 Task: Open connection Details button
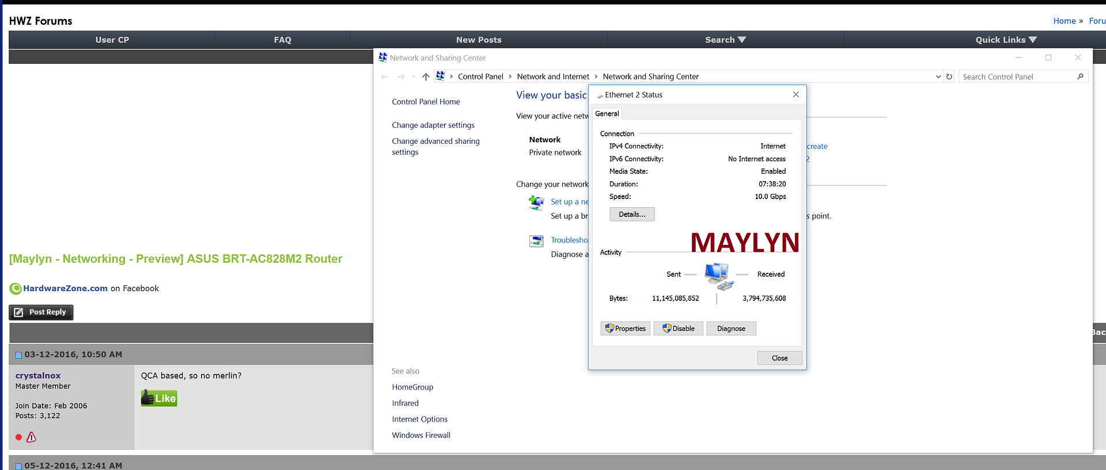pyautogui.click(x=632, y=214)
